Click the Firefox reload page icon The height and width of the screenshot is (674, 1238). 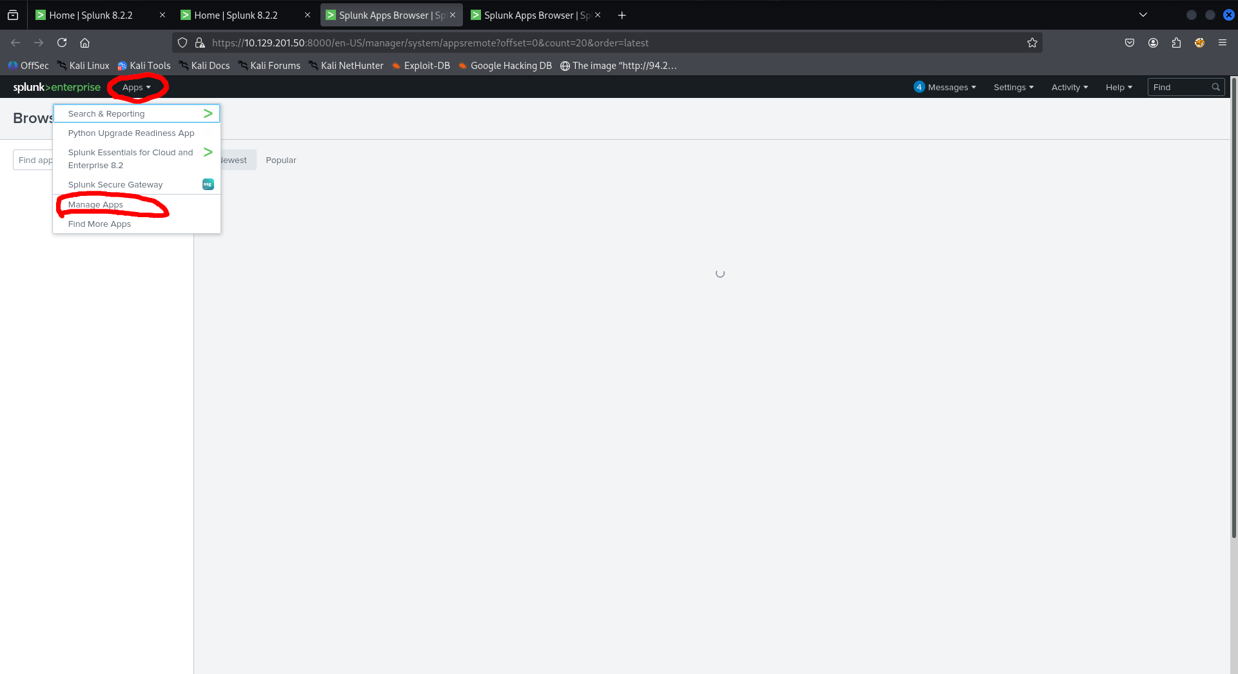tap(62, 43)
